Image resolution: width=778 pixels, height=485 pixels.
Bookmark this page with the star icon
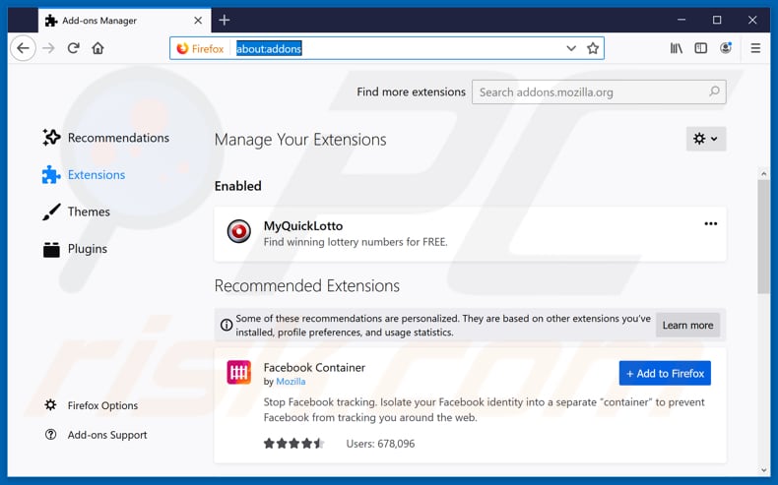pos(593,48)
